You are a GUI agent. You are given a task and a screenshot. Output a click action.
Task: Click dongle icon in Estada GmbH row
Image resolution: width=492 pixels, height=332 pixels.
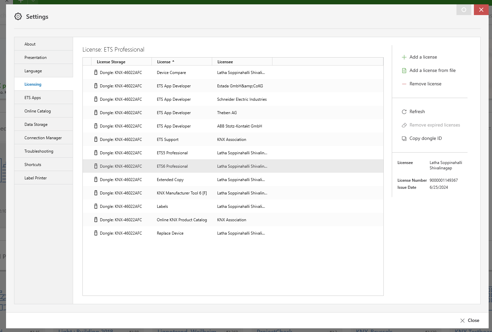click(96, 86)
